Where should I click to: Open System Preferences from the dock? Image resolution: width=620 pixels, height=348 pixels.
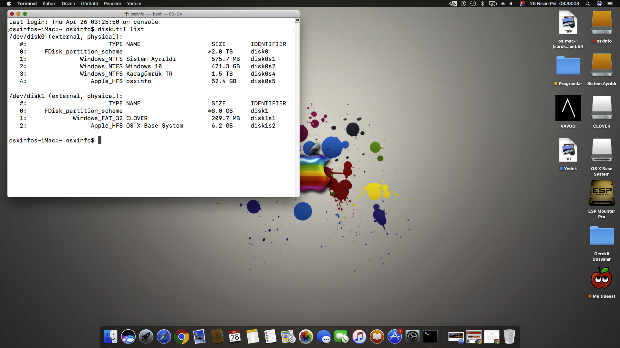[412, 337]
